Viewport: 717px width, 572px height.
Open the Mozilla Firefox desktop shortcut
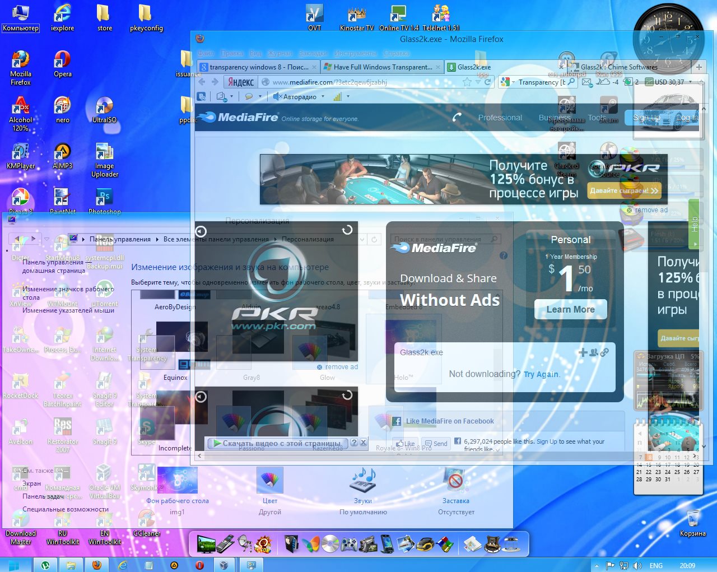point(21,68)
